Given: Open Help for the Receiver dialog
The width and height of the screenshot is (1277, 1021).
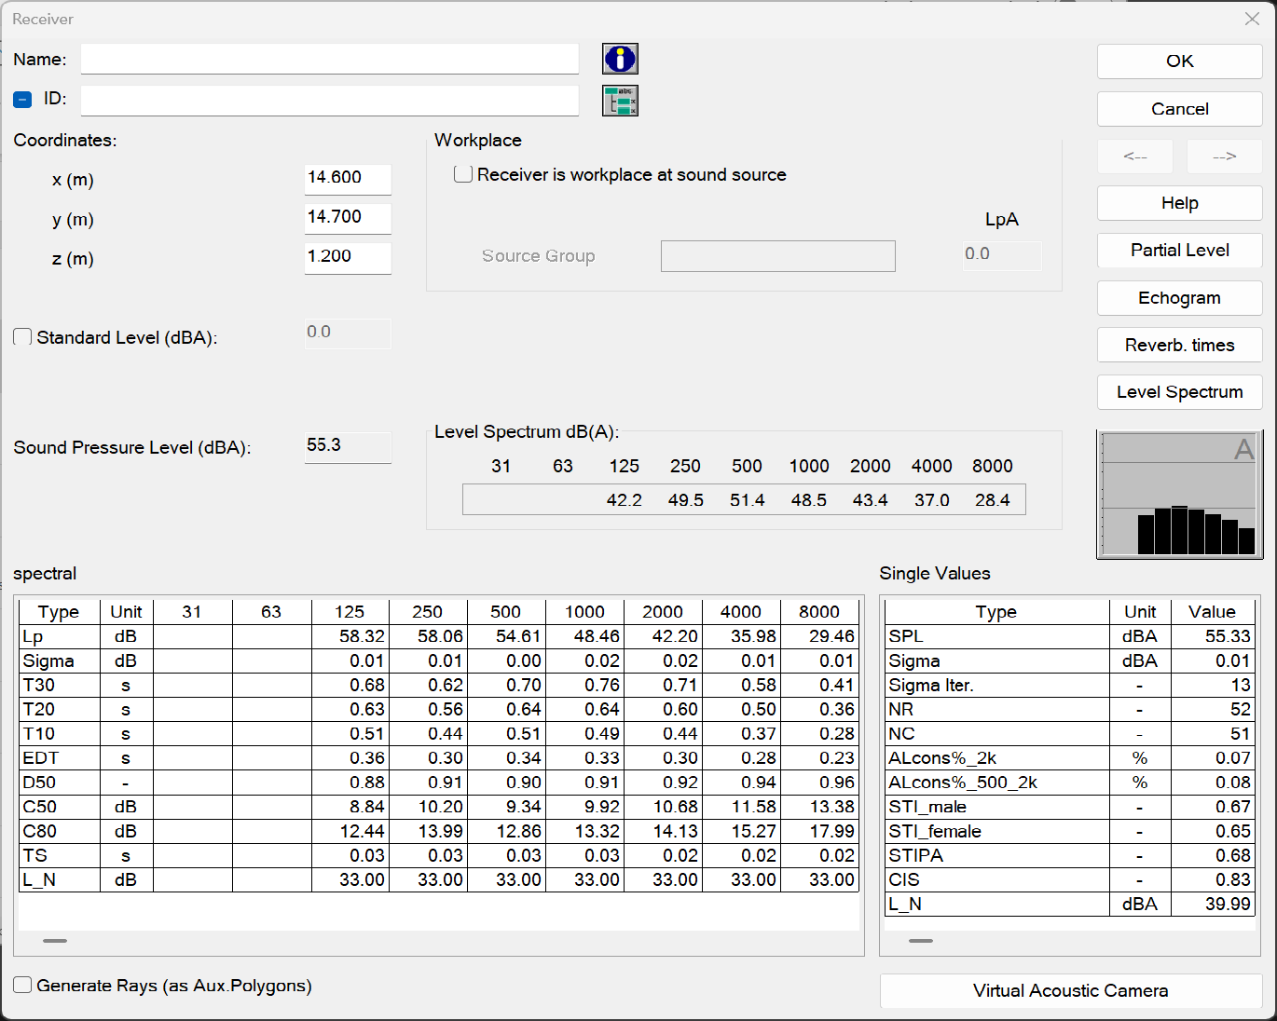Looking at the screenshot, I should [1179, 203].
